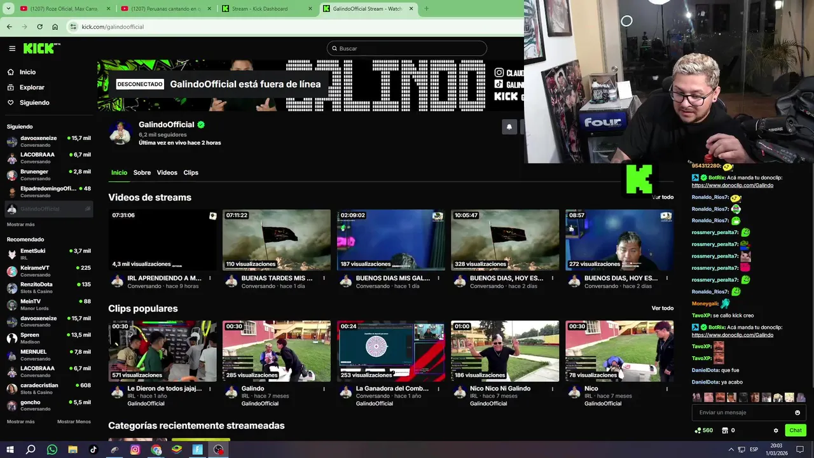Click the green Chat send button
Image resolution: width=814 pixels, height=458 pixels.
click(796, 431)
